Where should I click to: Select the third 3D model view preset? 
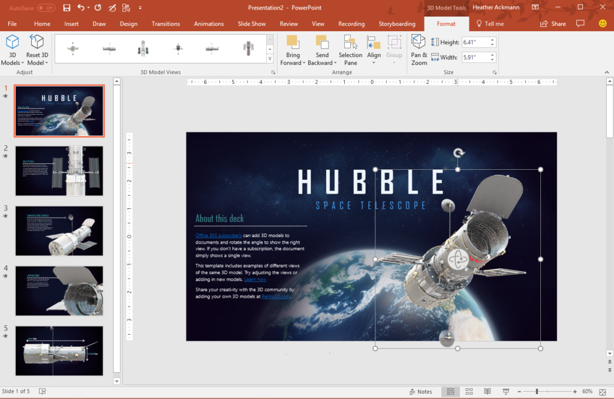click(x=143, y=49)
